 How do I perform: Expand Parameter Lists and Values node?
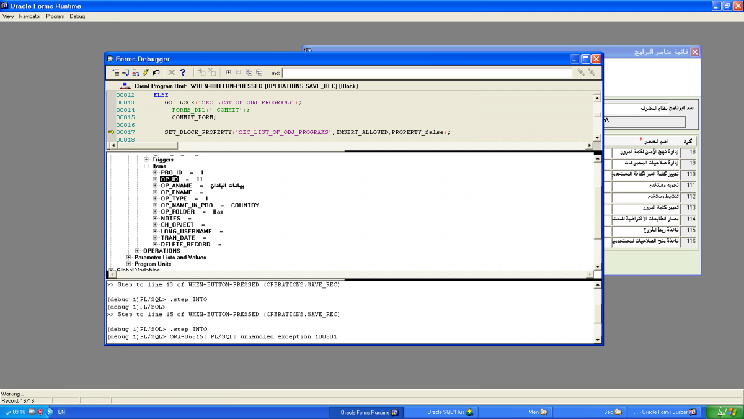(129, 258)
